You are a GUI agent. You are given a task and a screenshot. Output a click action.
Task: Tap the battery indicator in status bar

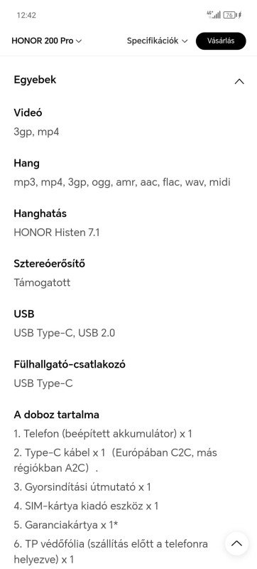[x=229, y=15]
